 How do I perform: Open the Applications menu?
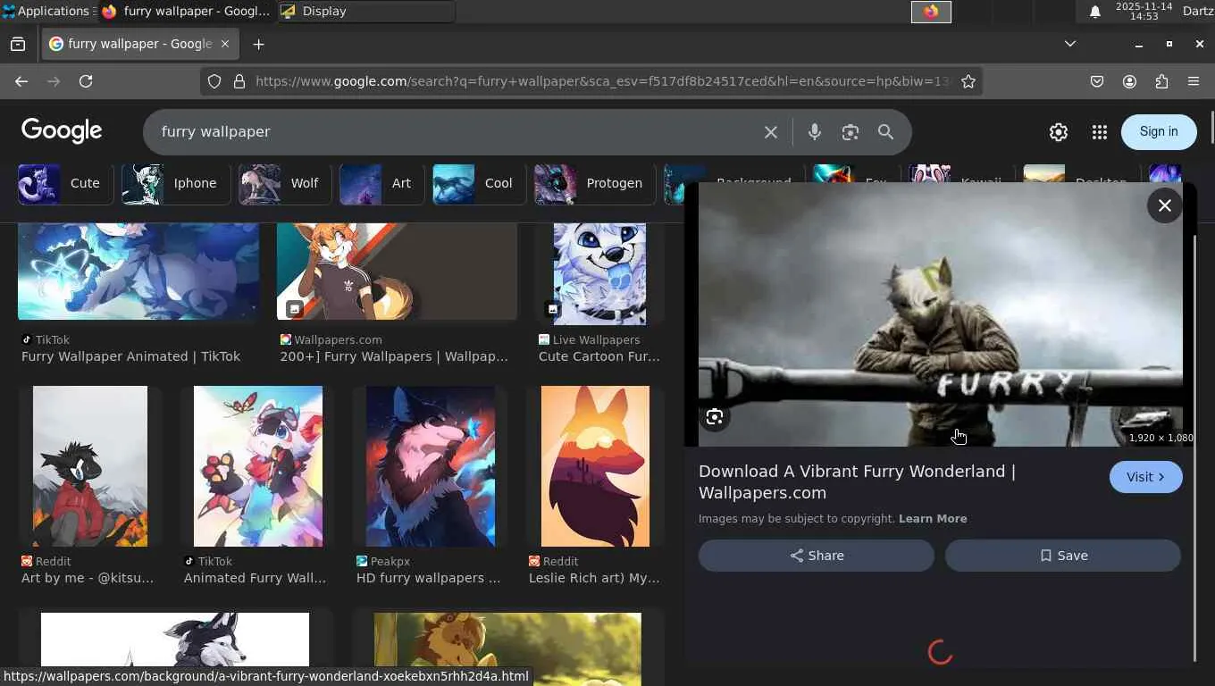coord(46,12)
